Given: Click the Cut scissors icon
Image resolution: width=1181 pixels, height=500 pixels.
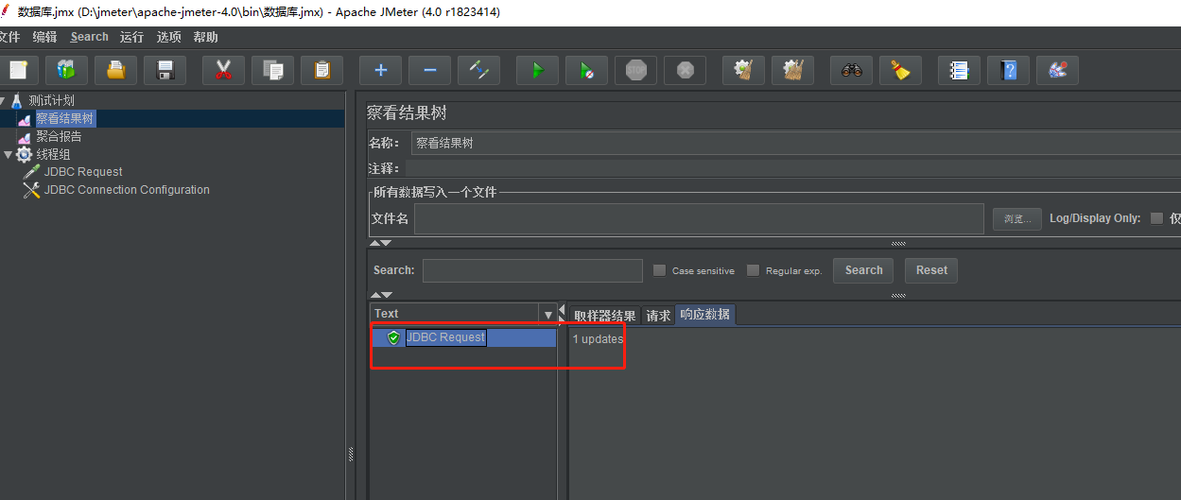Looking at the screenshot, I should point(223,70).
